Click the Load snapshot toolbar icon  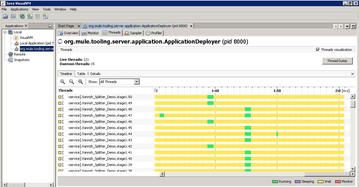coord(6,16)
